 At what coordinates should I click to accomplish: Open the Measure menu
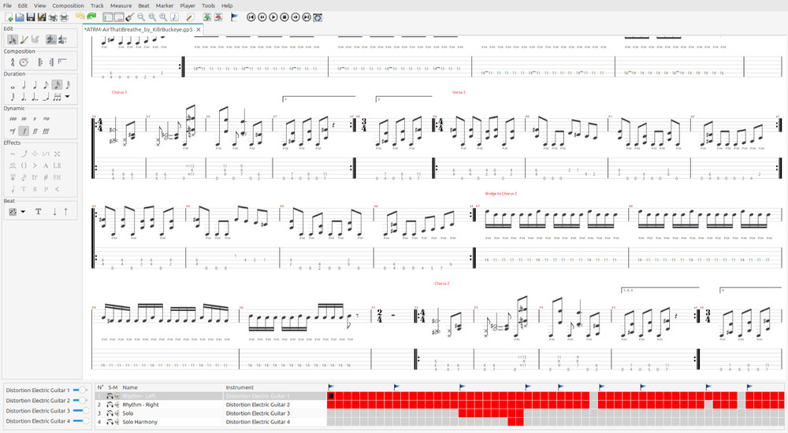[x=121, y=6]
